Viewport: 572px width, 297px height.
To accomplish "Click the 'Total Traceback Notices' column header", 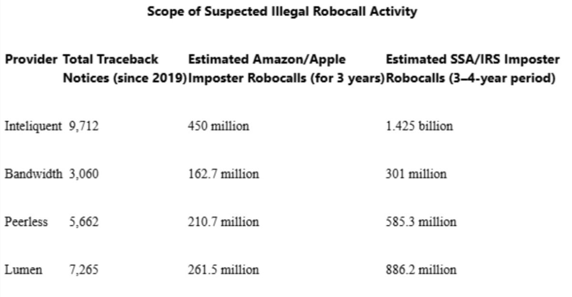I will tap(124, 69).
